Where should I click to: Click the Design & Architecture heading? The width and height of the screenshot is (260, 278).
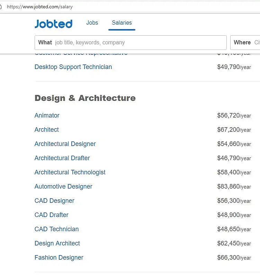85,98
